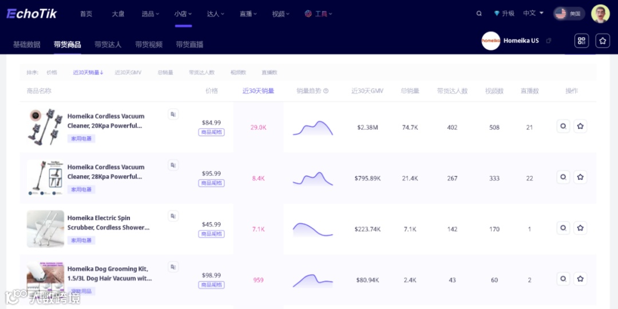Sort by 视频数 in sort bar
Viewport: 618px width, 309px height.
(x=239, y=73)
